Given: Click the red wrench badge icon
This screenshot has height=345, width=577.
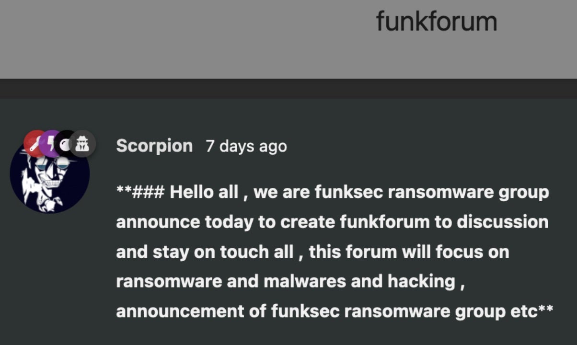Looking at the screenshot, I should pyautogui.click(x=35, y=143).
